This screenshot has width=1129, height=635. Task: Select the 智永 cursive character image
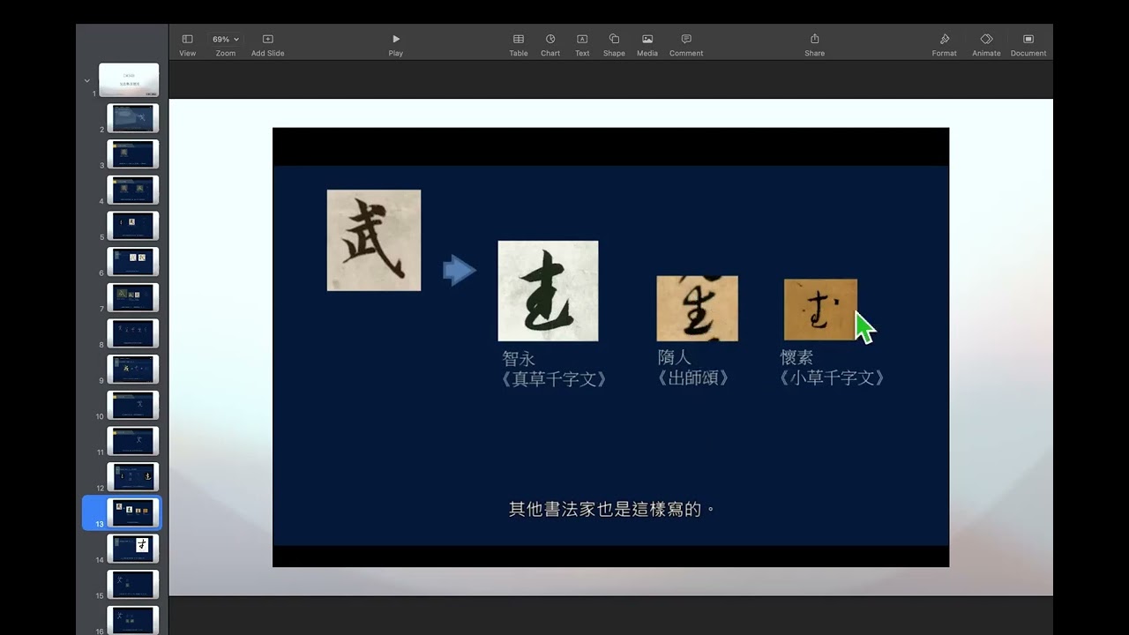point(548,291)
